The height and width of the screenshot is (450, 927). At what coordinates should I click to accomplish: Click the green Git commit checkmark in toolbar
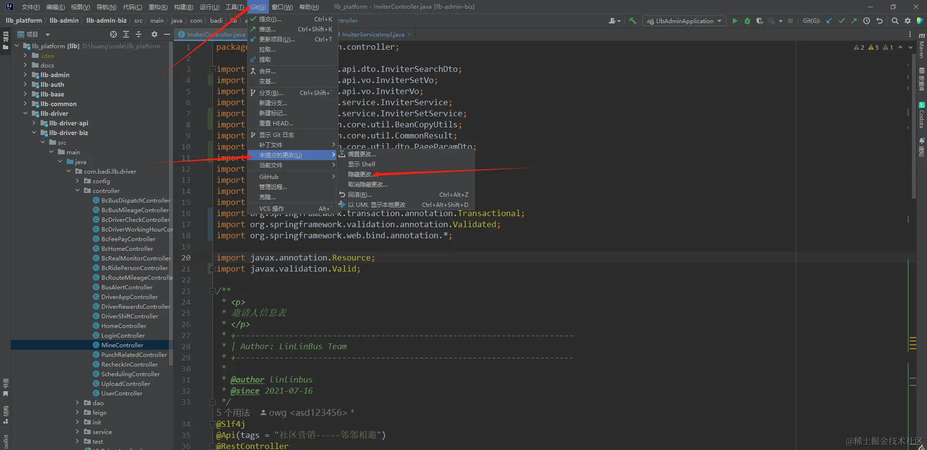point(842,21)
